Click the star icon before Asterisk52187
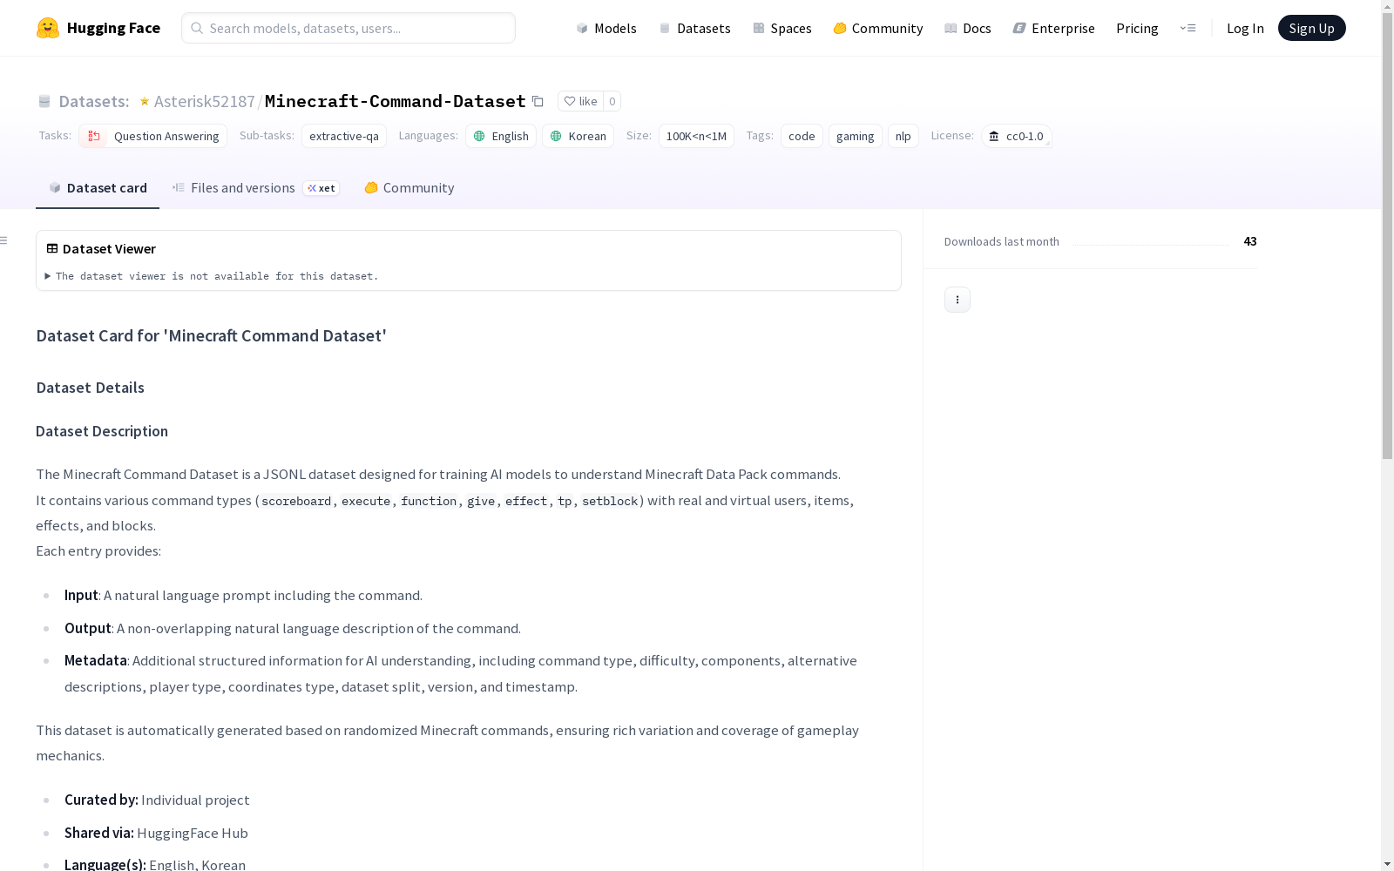Image resolution: width=1394 pixels, height=871 pixels. pyautogui.click(x=145, y=101)
